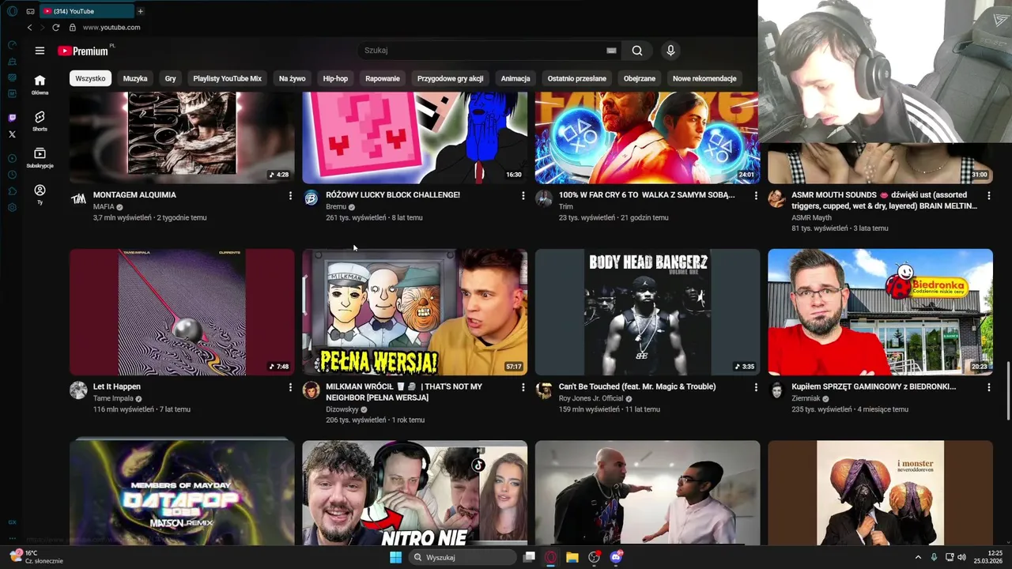This screenshot has height=569, width=1012.
Task: Go back in browser history
Action: coord(30,28)
